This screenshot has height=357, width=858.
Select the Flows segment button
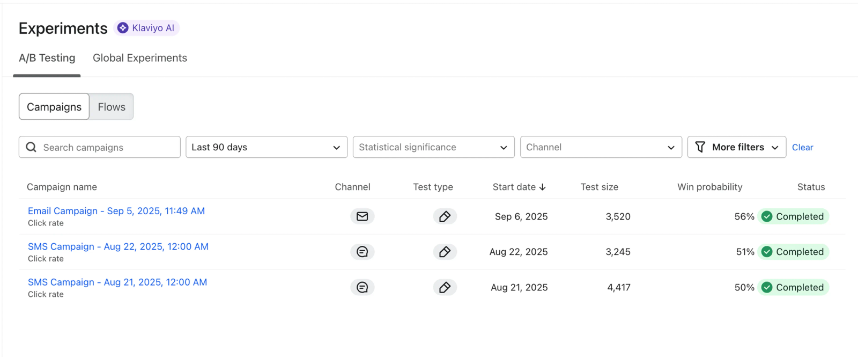pyautogui.click(x=112, y=107)
